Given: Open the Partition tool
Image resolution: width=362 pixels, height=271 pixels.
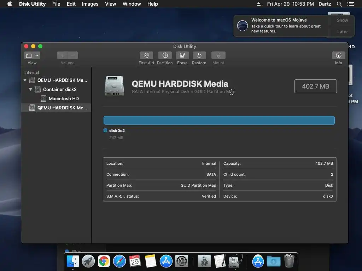Looking at the screenshot, I should (165, 55).
